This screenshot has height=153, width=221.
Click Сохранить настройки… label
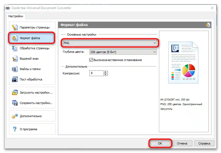pyautogui.click(x=36, y=103)
